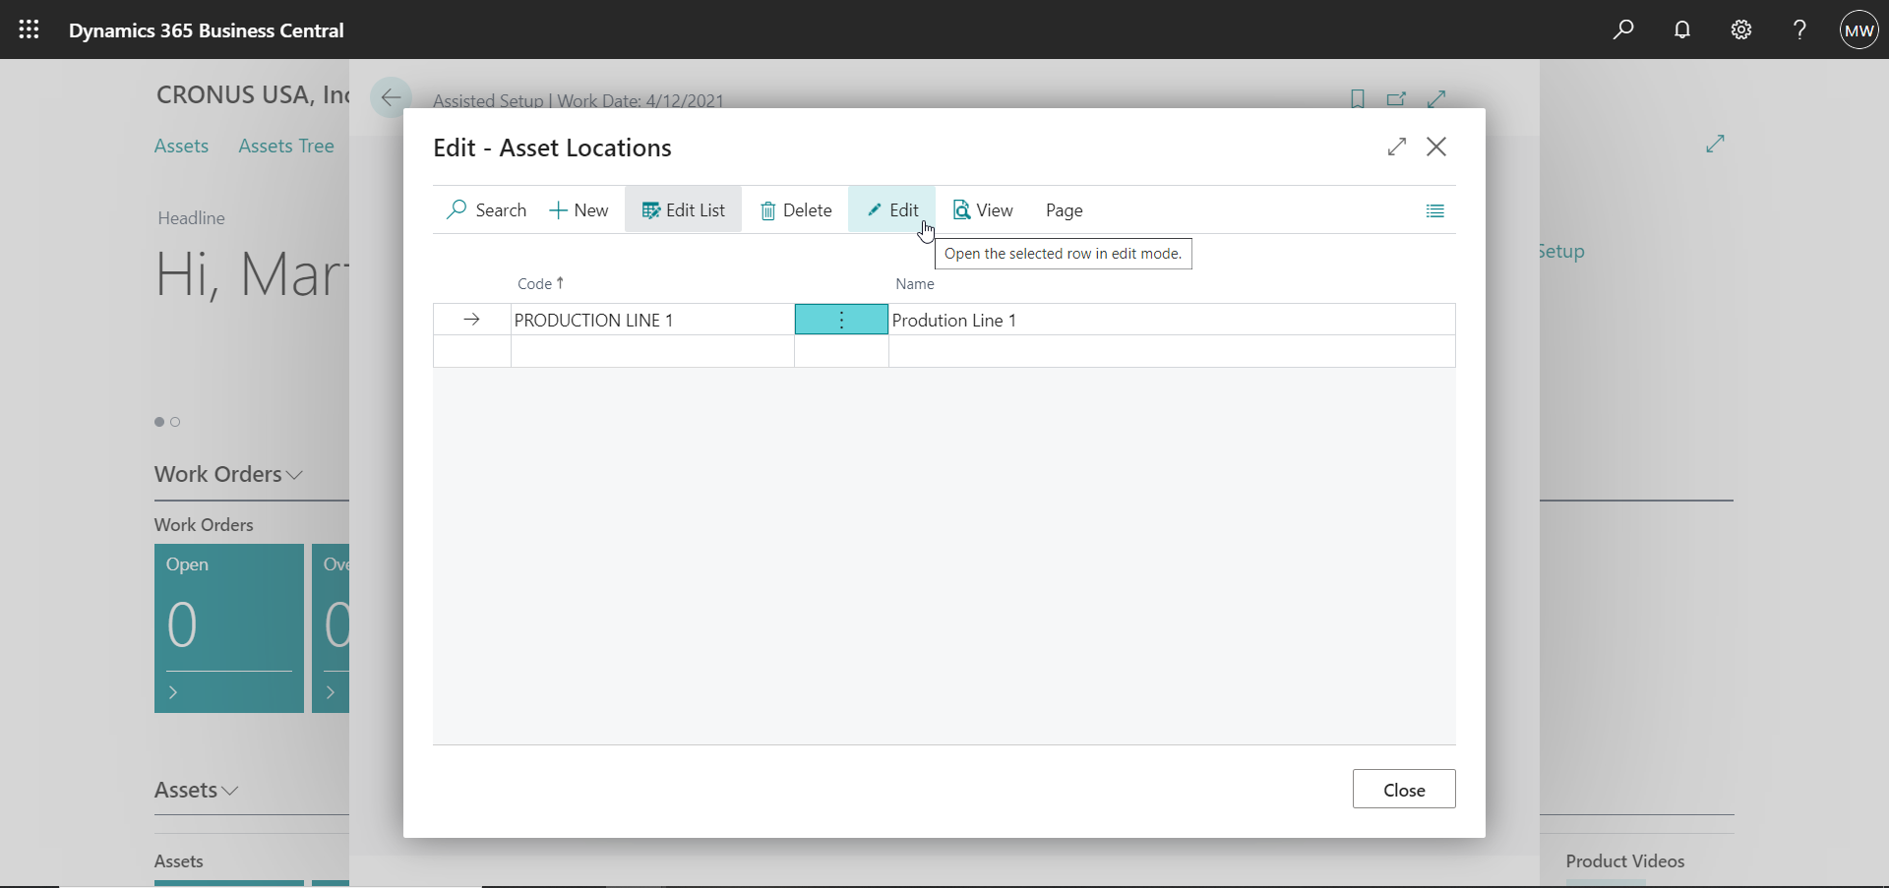Open row options for PRODUCTION LINE 1
1889x888 pixels.
click(841, 320)
